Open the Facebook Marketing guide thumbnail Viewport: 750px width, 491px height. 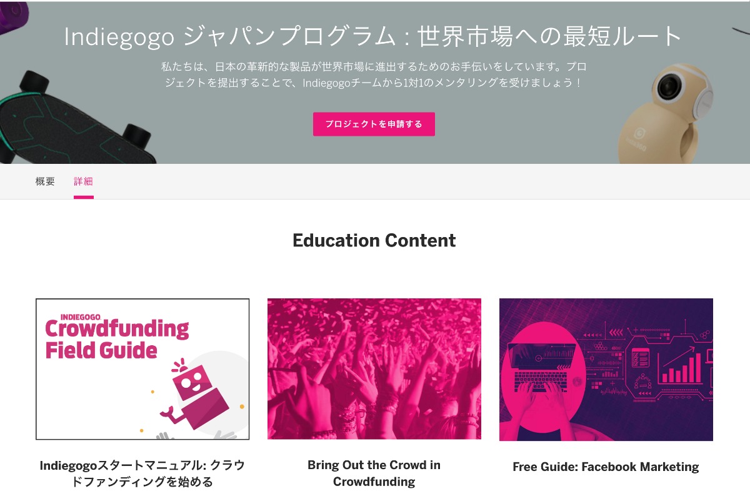click(606, 370)
